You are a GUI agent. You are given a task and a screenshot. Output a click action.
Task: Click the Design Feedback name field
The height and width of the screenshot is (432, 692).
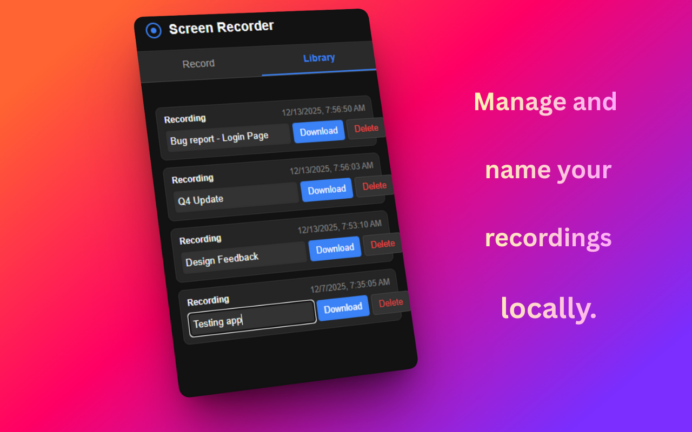(243, 258)
